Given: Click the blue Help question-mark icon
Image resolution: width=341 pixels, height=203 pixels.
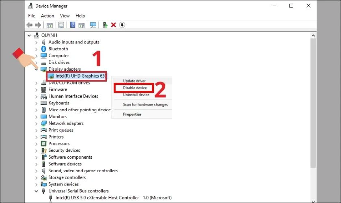Looking at the screenshot, I should point(73,25).
